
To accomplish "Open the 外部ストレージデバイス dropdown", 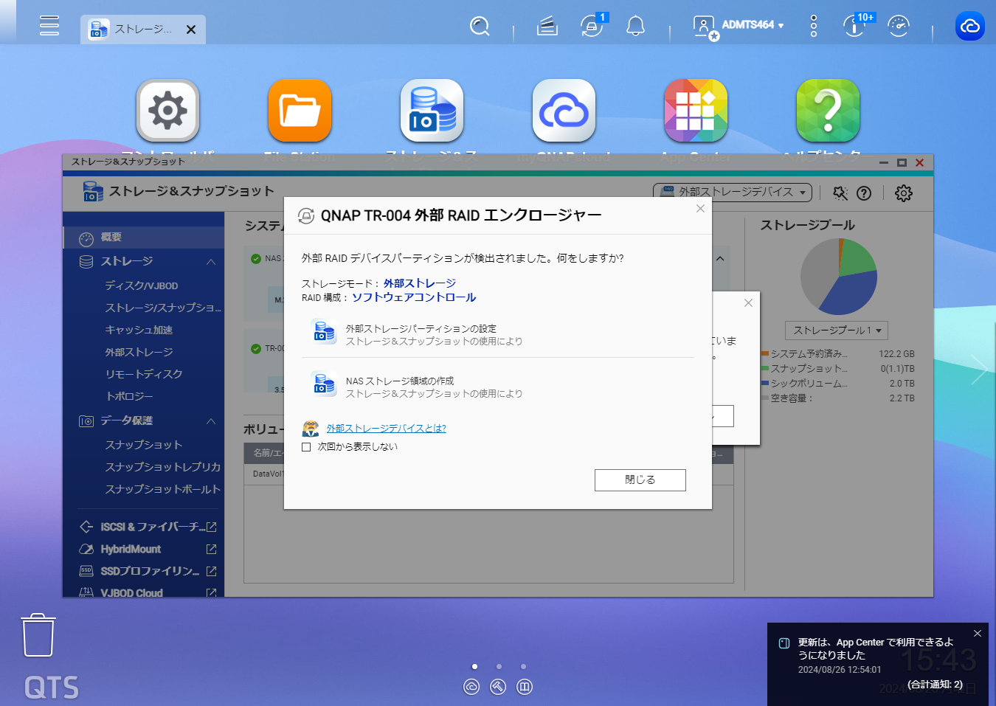I will 733,192.
